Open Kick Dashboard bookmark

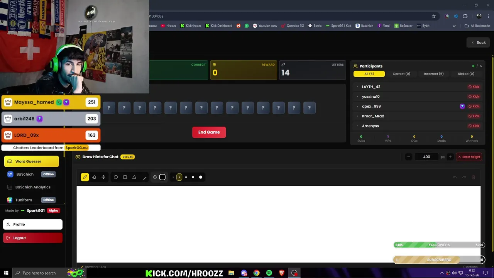click(x=219, y=26)
